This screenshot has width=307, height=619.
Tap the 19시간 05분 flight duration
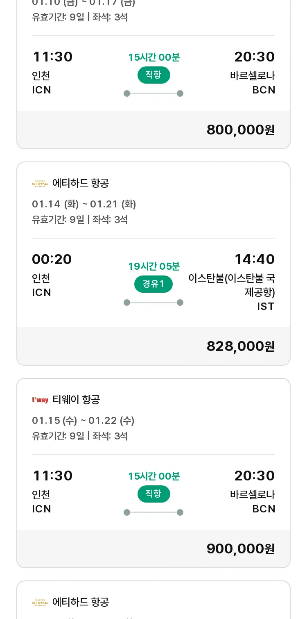pos(154,266)
